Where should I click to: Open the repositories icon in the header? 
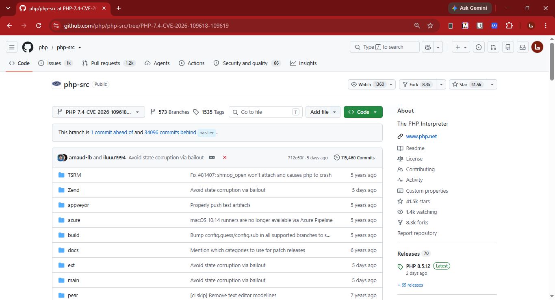click(x=508, y=47)
